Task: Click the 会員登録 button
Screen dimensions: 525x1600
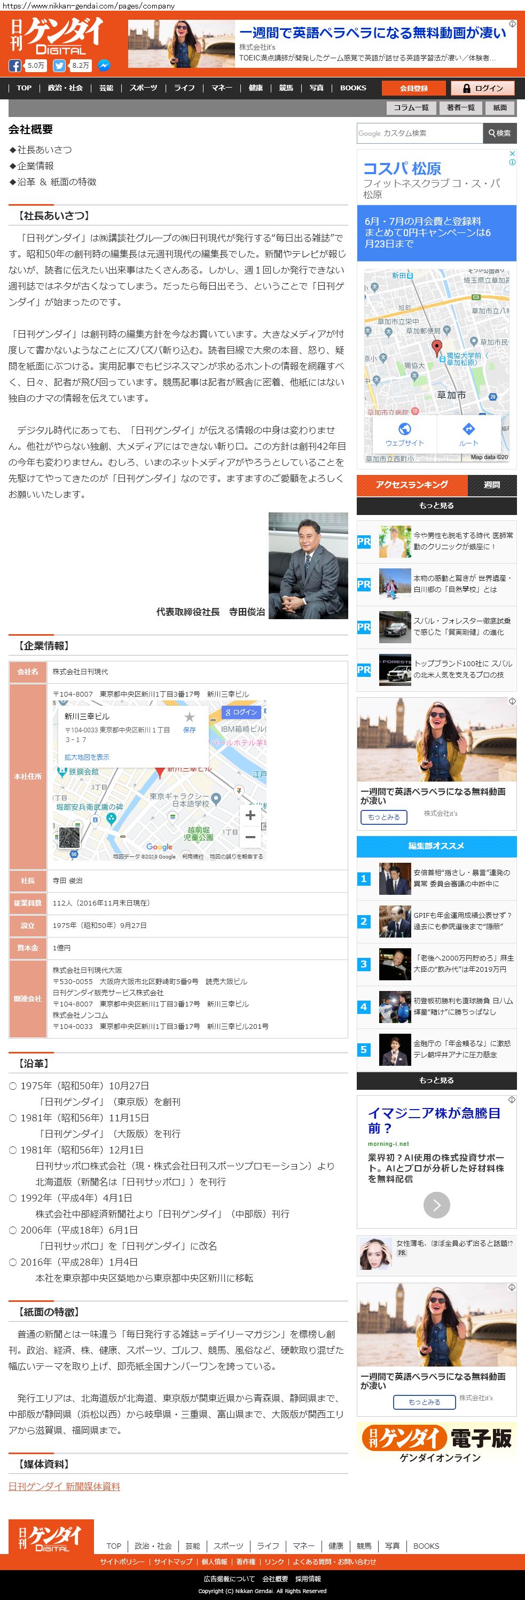Action: pyautogui.click(x=413, y=88)
